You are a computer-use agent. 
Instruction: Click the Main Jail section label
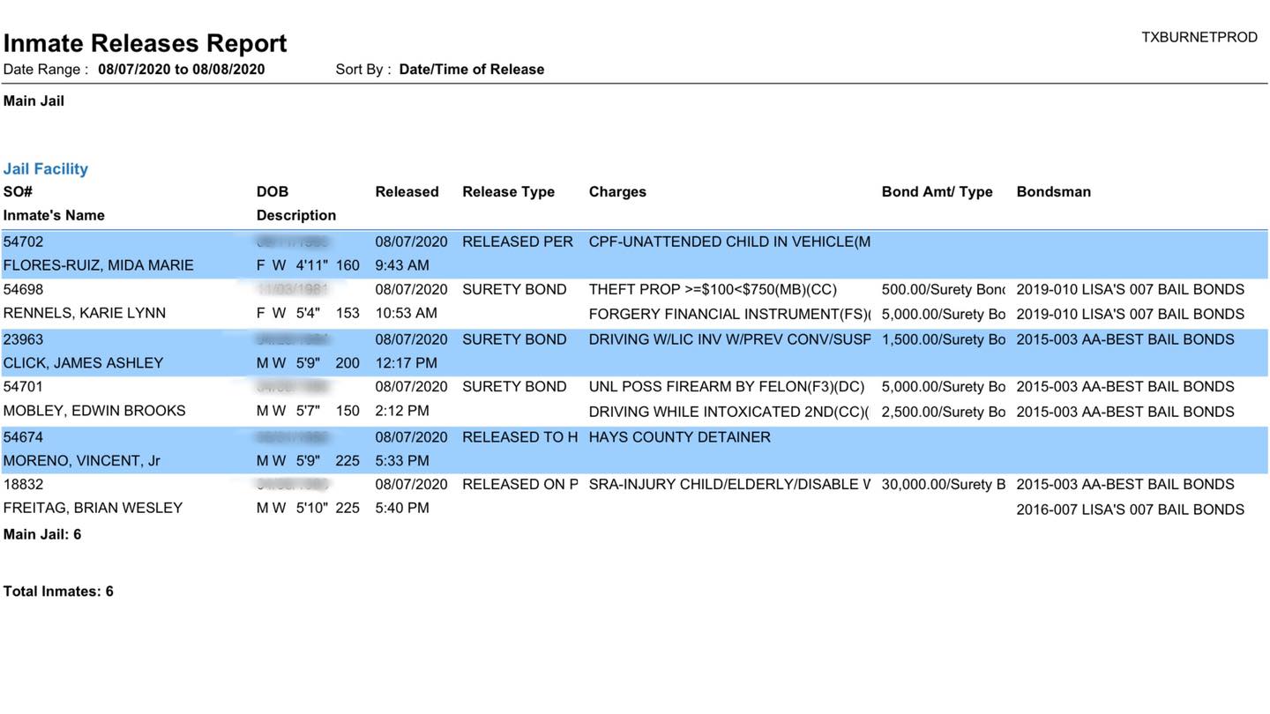[34, 101]
